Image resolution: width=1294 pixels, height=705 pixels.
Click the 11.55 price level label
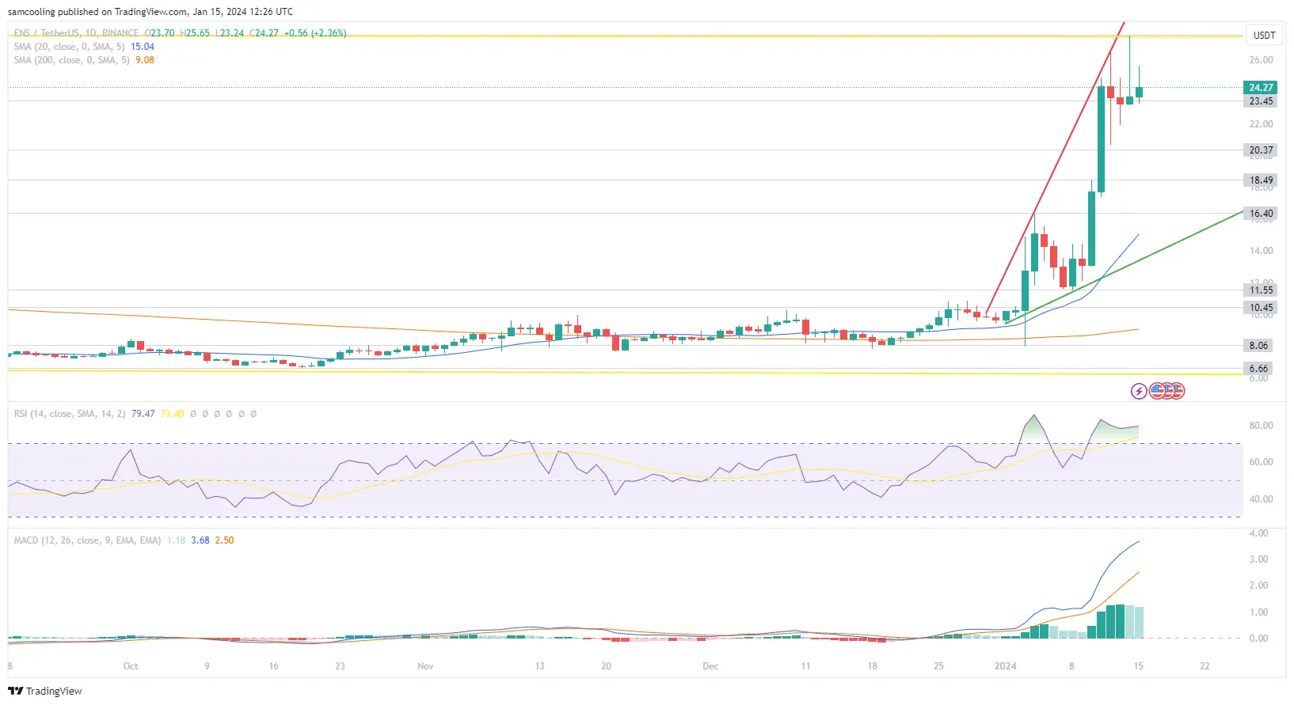(1261, 290)
